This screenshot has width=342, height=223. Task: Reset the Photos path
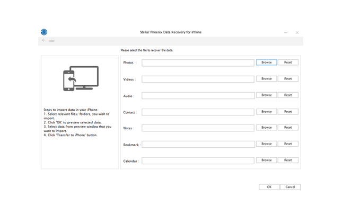click(288, 63)
